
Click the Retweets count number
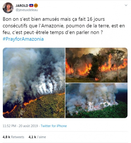click(6, 137)
